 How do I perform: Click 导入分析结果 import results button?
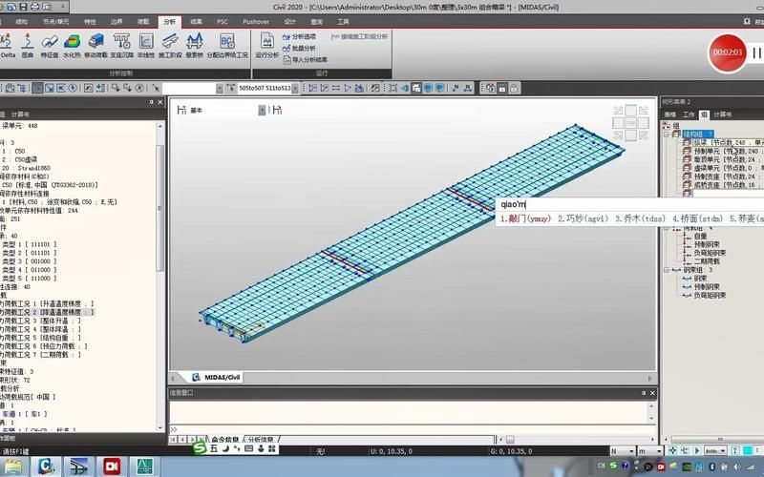click(308, 59)
